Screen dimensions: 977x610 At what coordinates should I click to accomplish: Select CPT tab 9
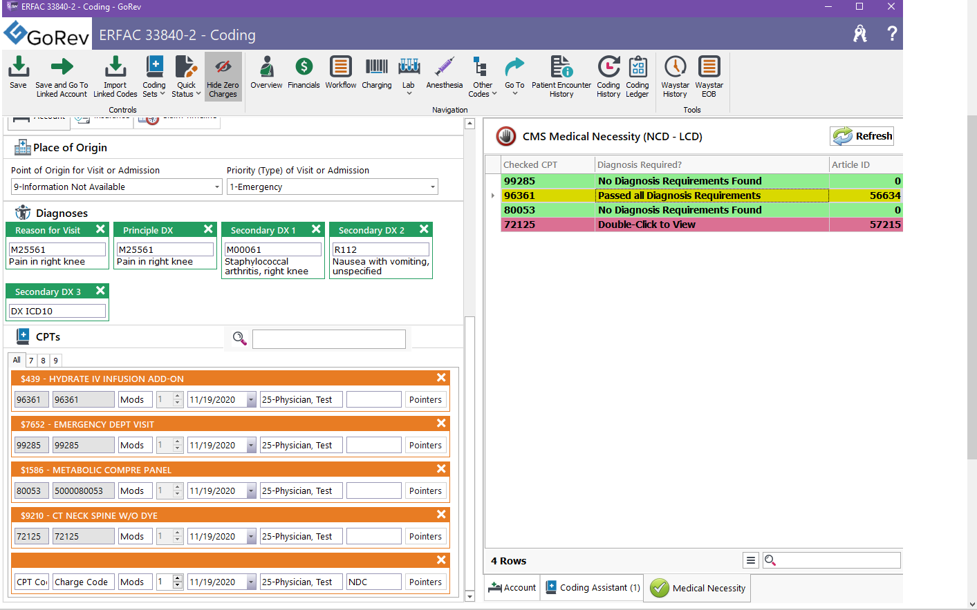click(56, 361)
